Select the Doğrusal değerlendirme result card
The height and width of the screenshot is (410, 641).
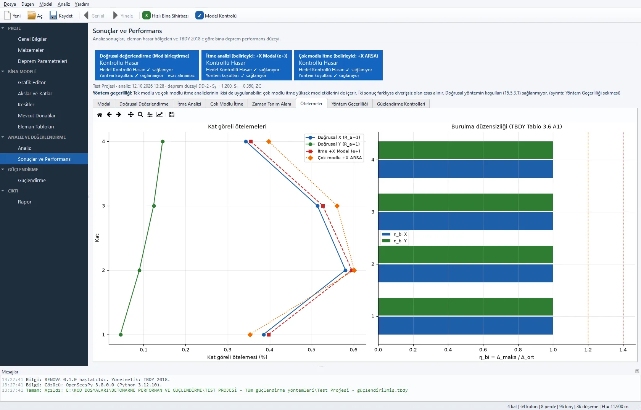click(x=147, y=65)
